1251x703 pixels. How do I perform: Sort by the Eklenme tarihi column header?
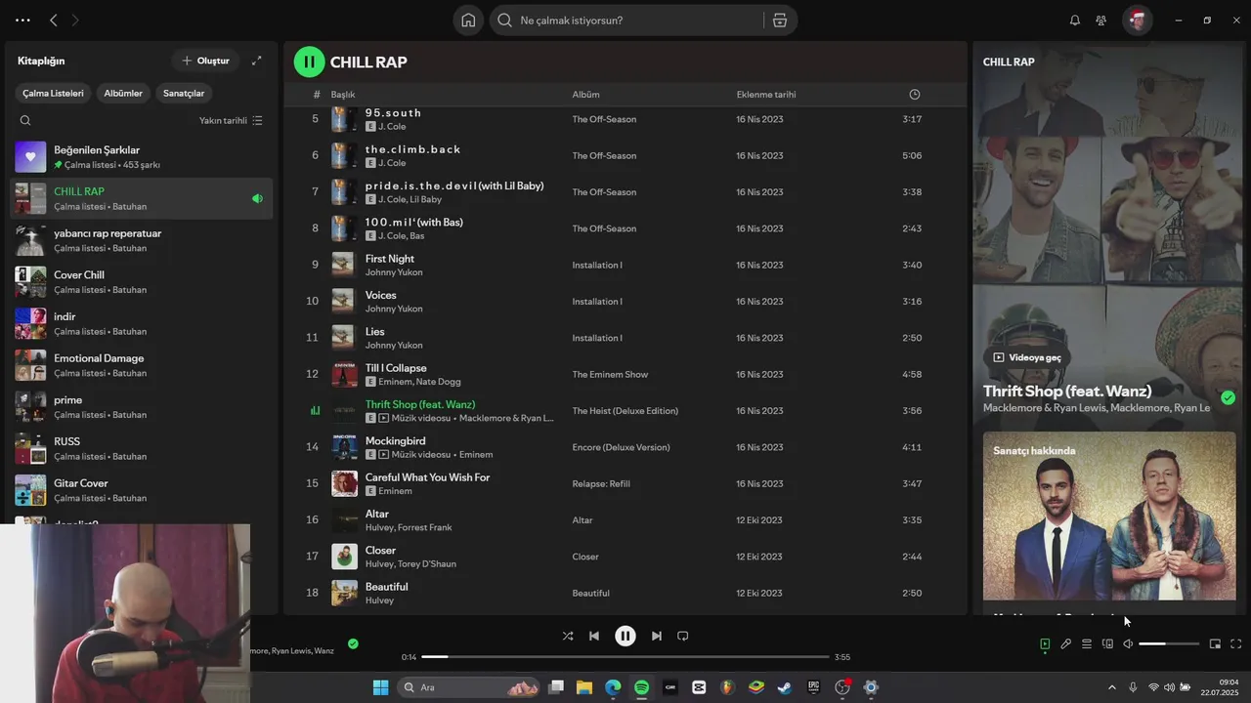(x=766, y=95)
